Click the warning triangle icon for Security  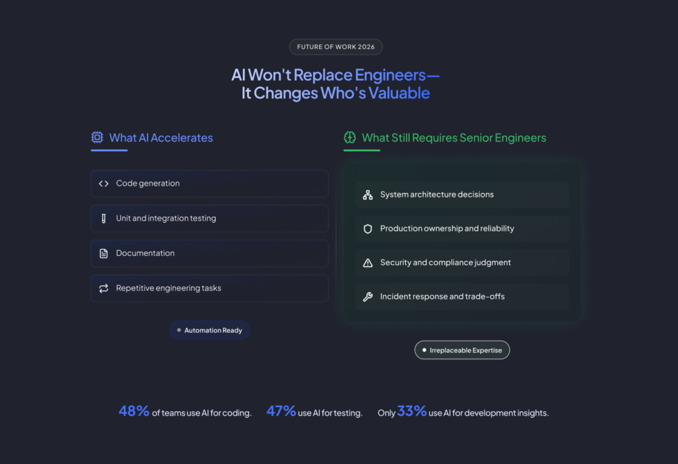point(368,263)
